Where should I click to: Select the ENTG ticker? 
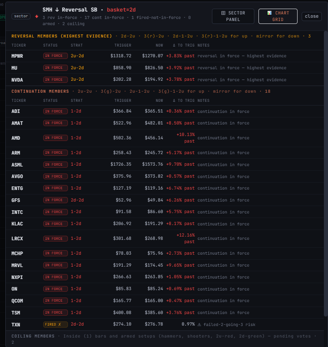[17, 188]
